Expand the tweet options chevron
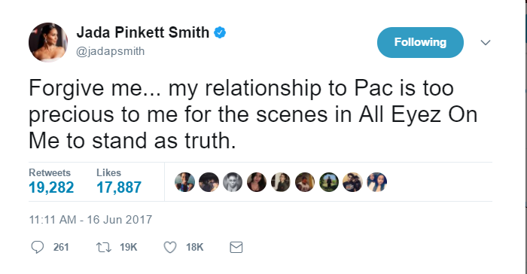Image resolution: width=527 pixels, height=274 pixels. click(x=486, y=42)
